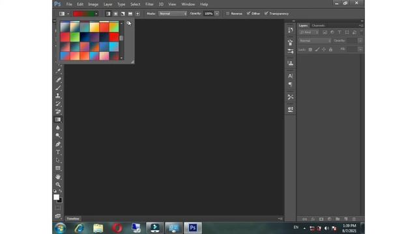Choose the Linear gradient style button
This screenshot has height=234, width=417.
click(x=108, y=14)
